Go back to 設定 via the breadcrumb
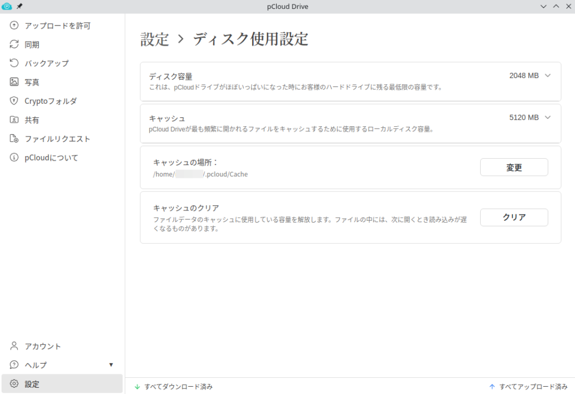 click(x=154, y=39)
